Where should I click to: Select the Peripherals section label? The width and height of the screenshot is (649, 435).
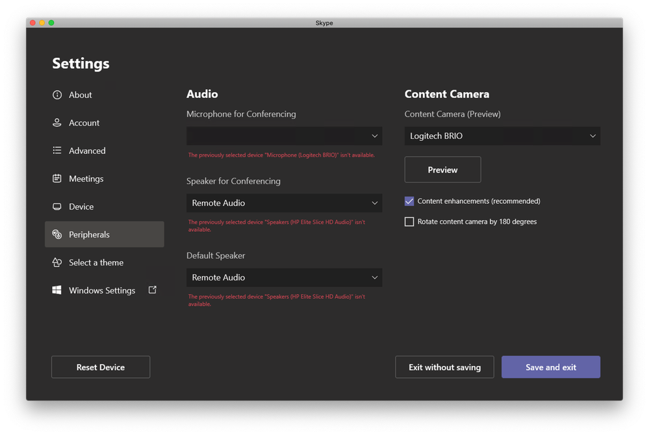[89, 234]
